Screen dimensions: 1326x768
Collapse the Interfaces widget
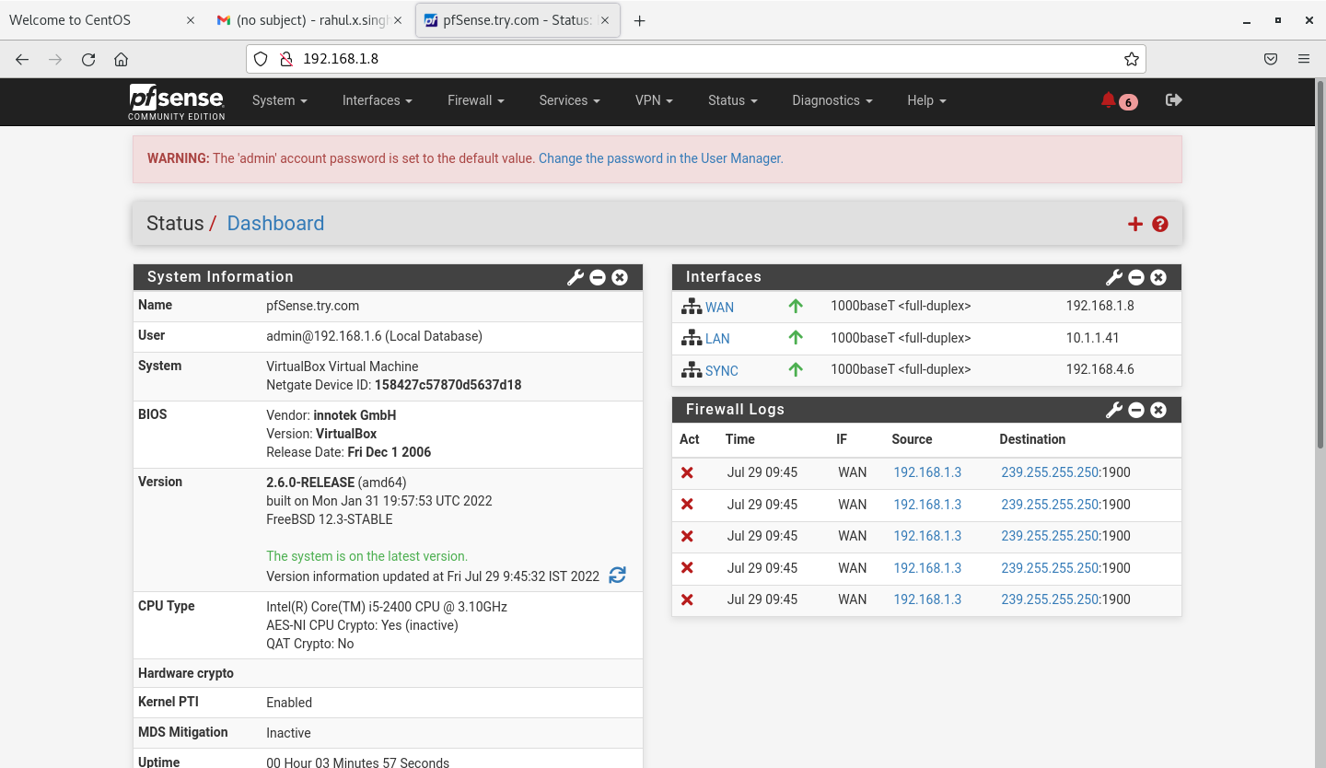(1136, 277)
